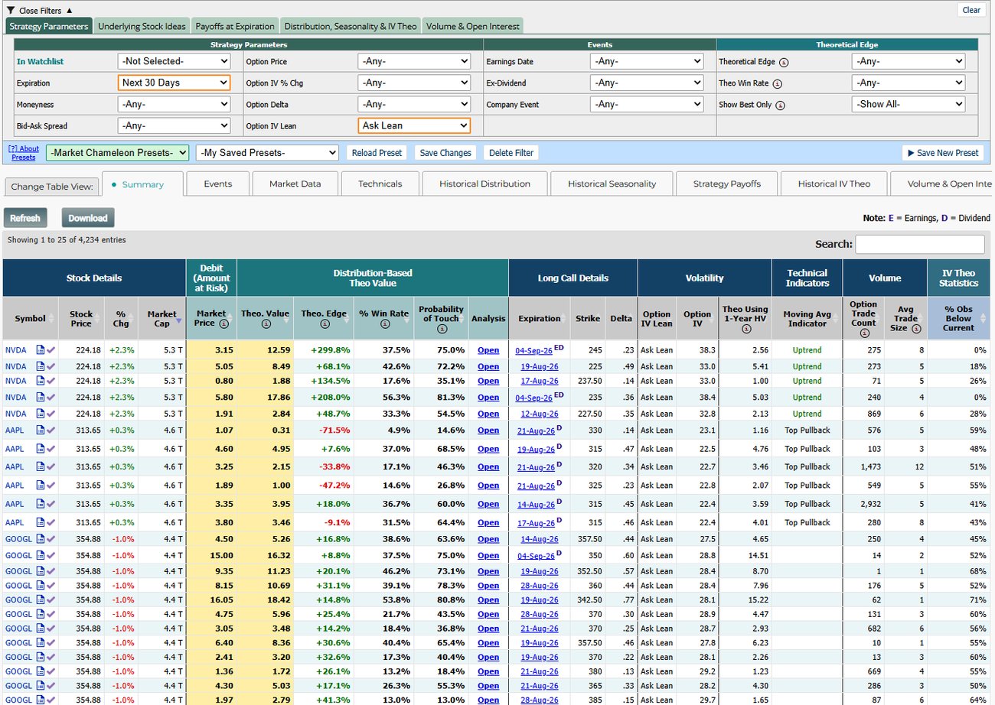Click the funnel icon beside Close Filters

10,10
